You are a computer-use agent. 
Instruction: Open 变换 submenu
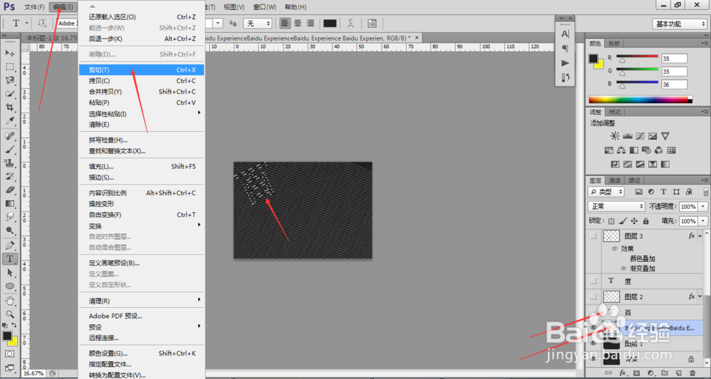pyautogui.click(x=141, y=226)
